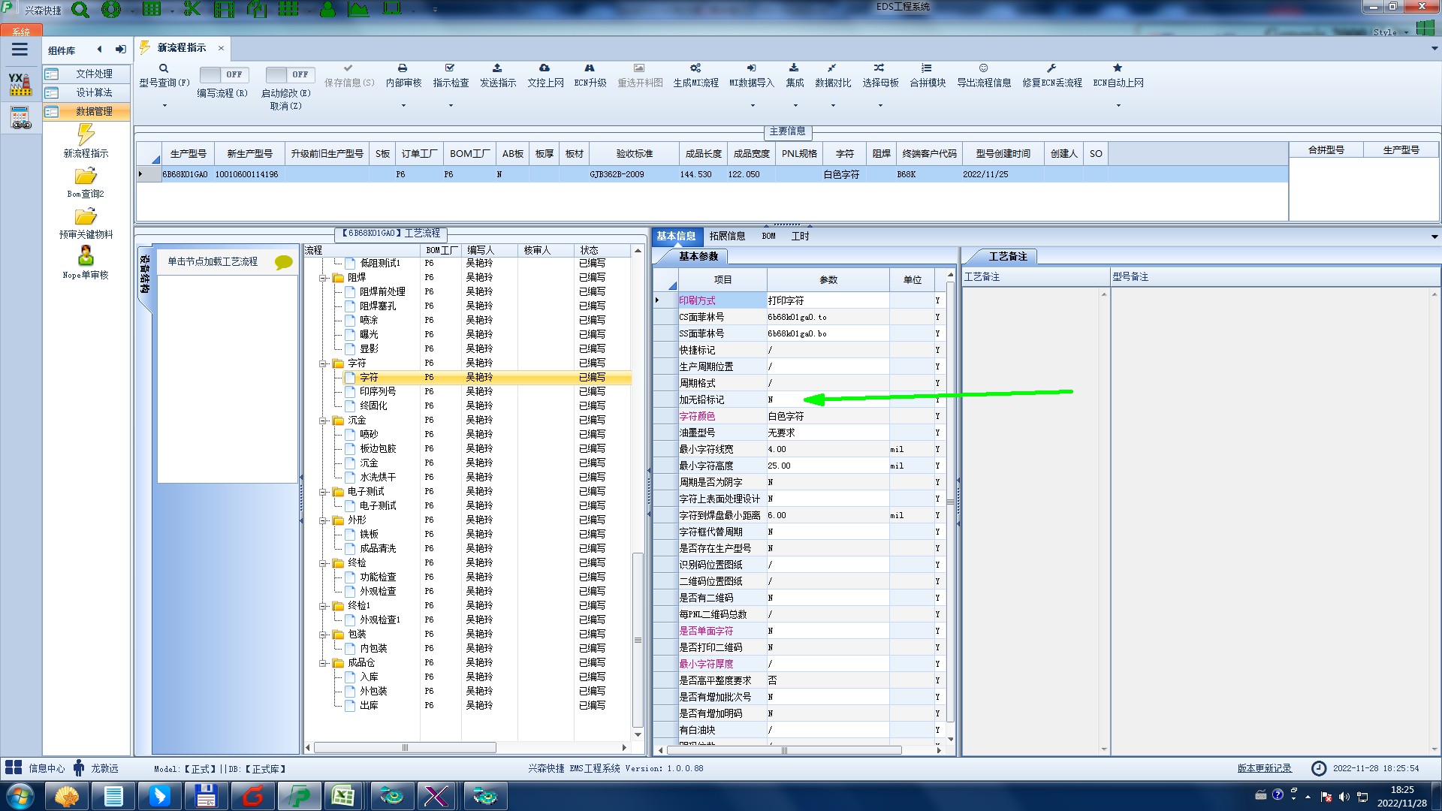Click the 生成MI流程 gears icon
This screenshot has width=1442, height=811.
click(x=695, y=68)
